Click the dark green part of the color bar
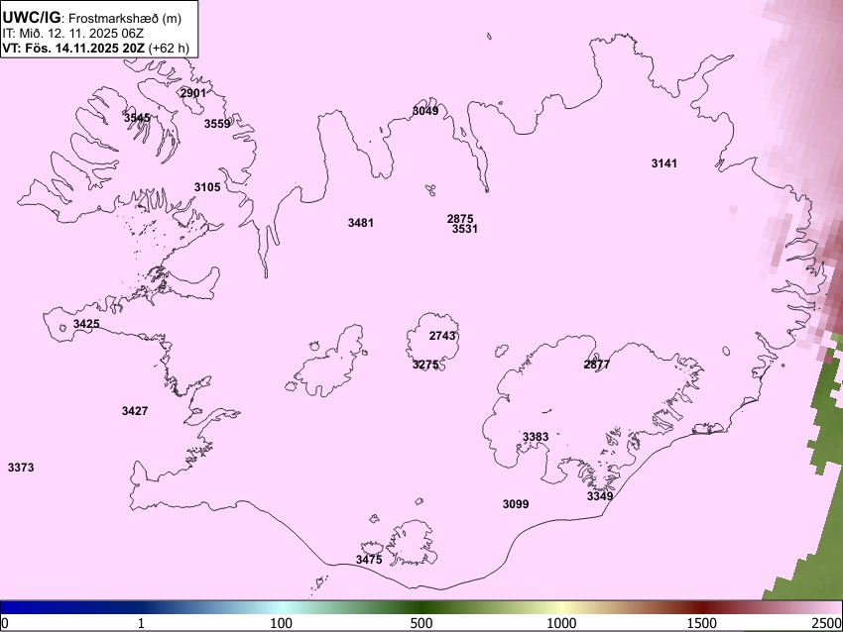 [x=421, y=607]
